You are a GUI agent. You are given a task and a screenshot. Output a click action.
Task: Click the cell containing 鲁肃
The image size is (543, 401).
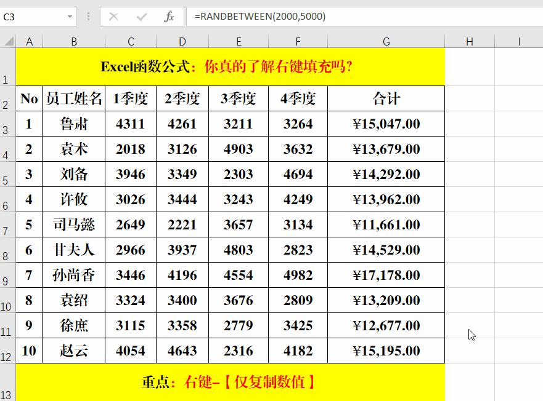coord(74,124)
